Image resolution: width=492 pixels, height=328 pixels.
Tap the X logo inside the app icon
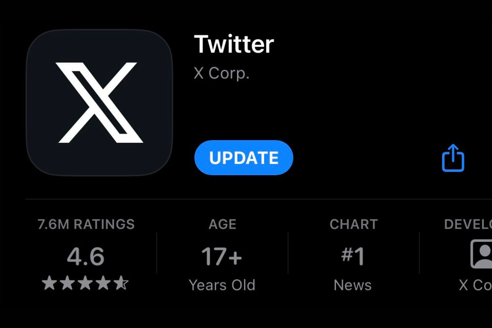98,100
